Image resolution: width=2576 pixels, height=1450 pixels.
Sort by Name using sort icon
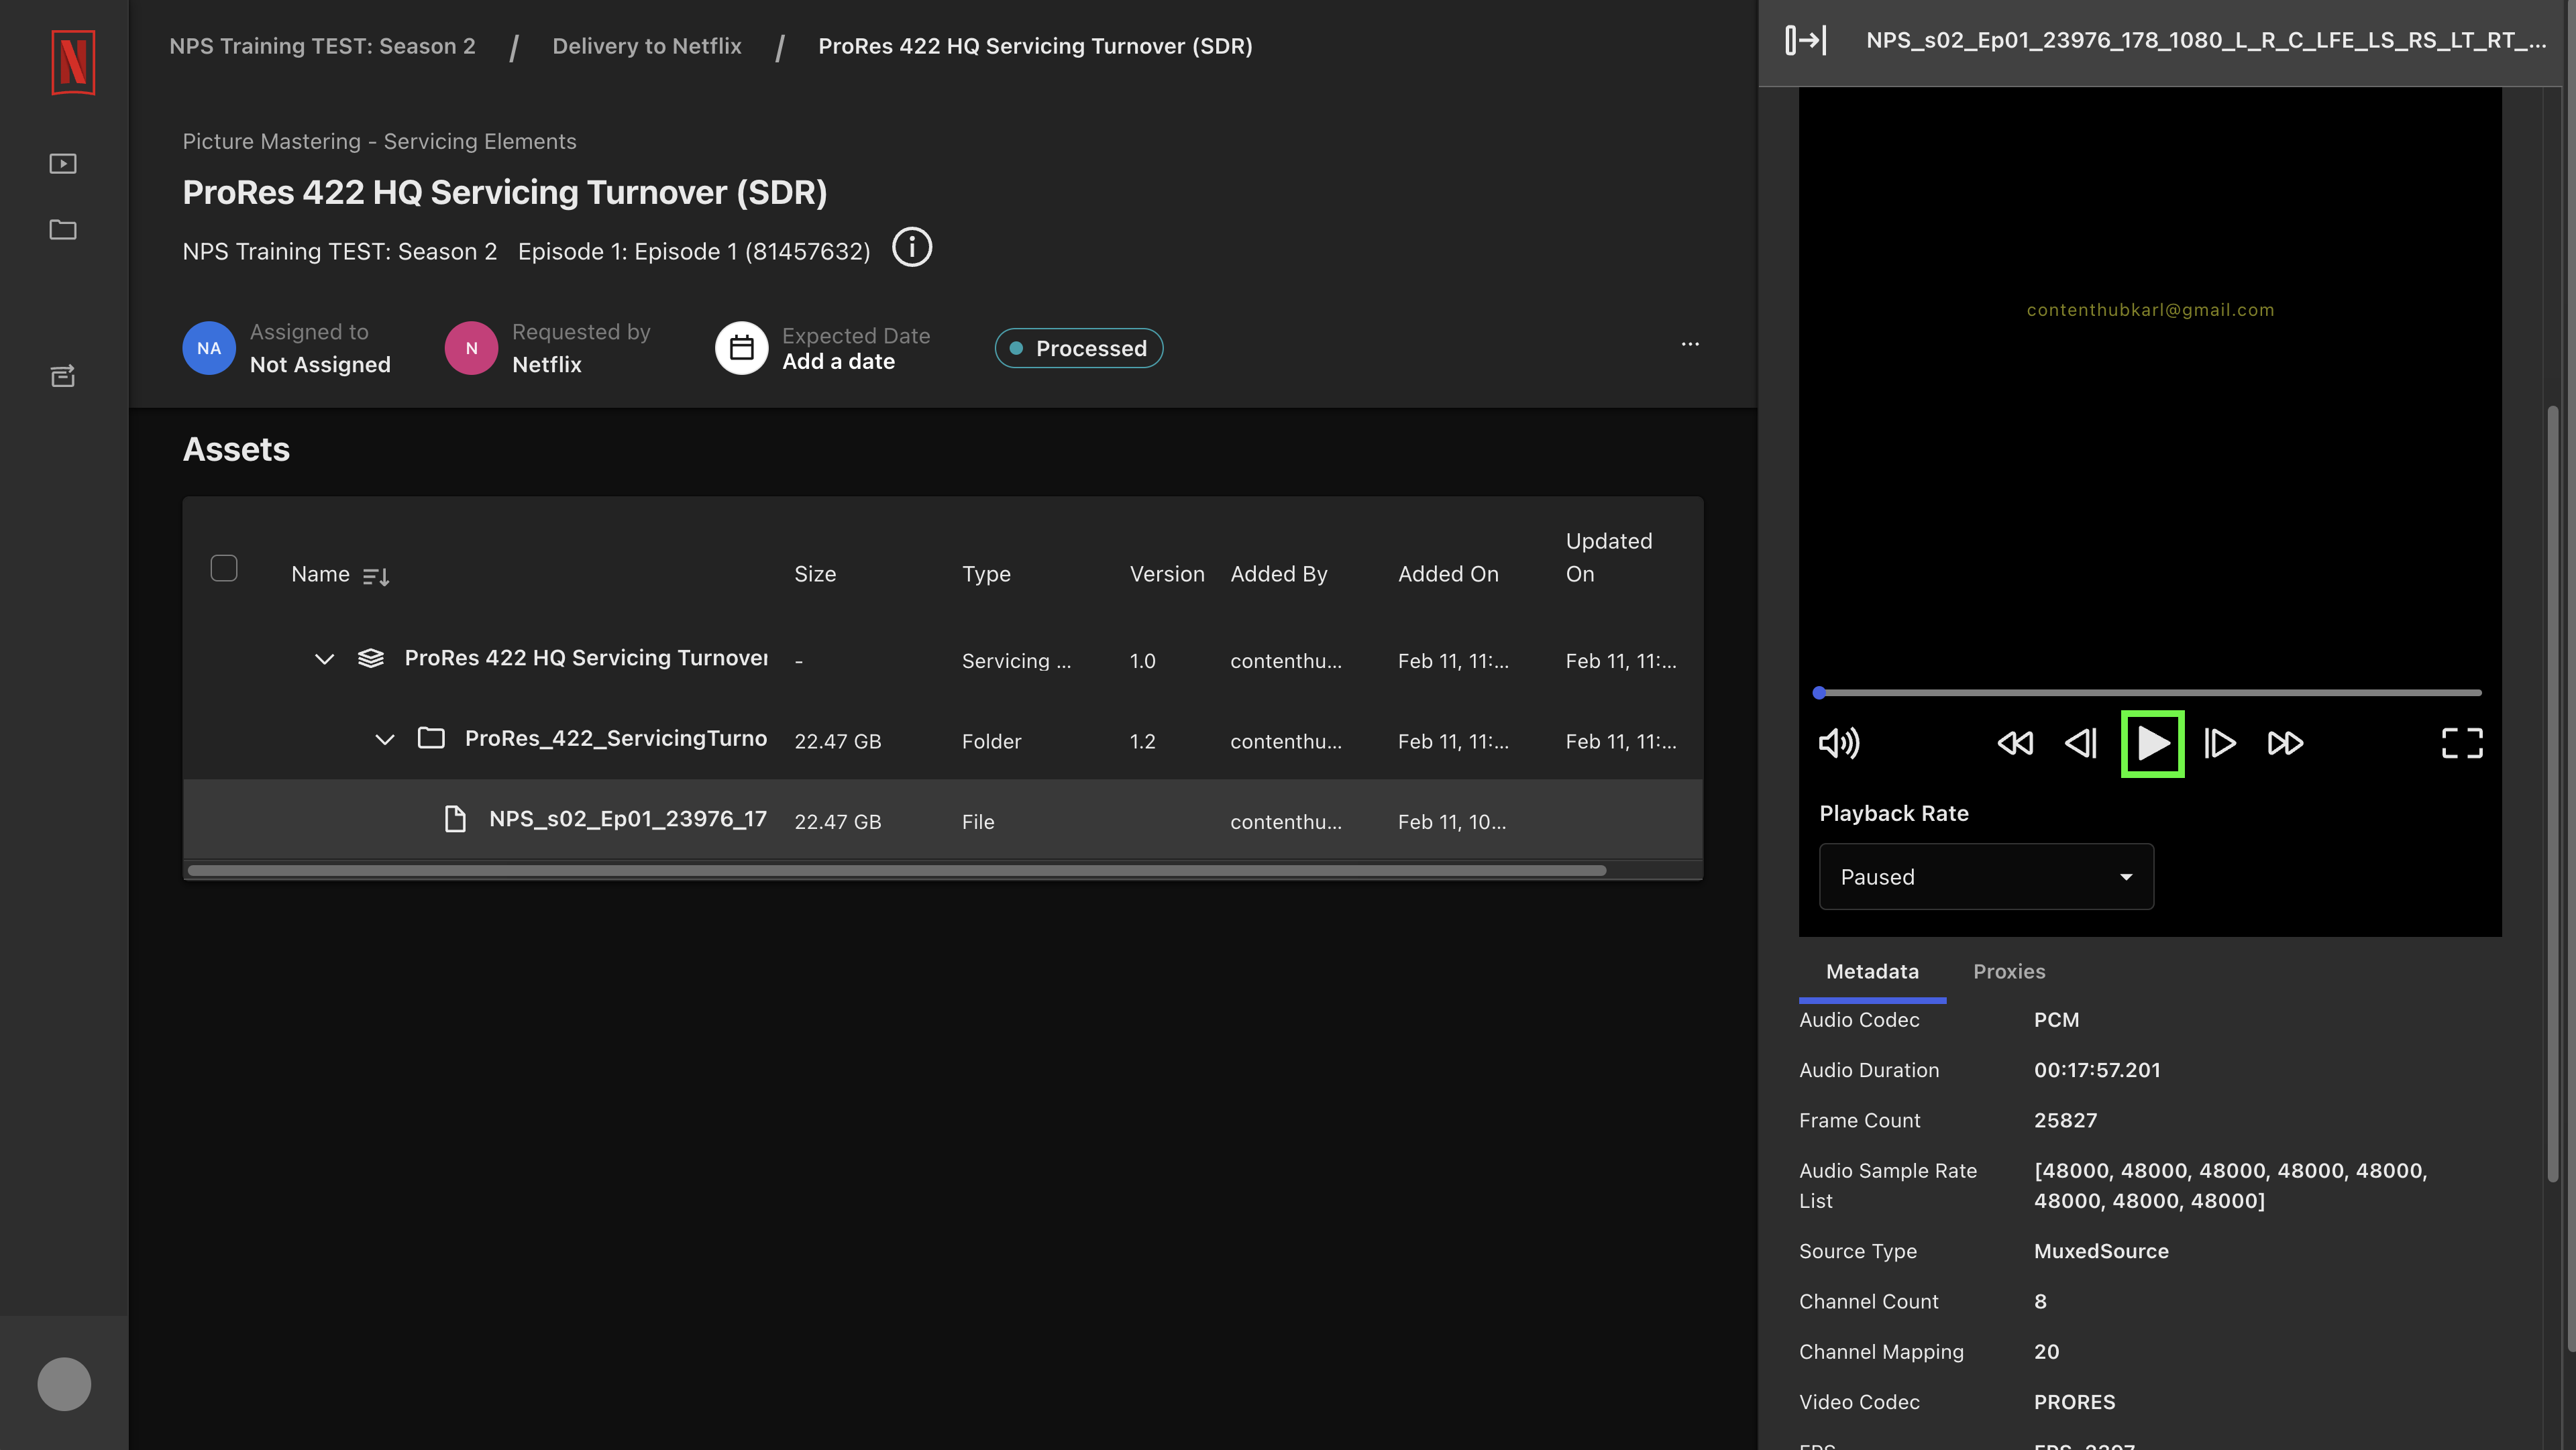[376, 576]
